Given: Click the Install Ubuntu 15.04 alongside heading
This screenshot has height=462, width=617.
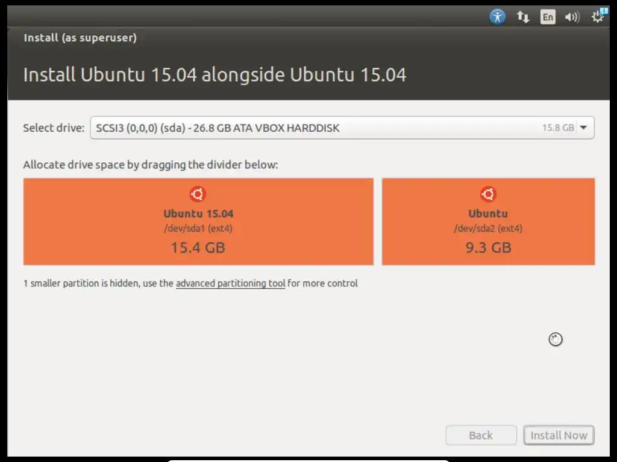Looking at the screenshot, I should pos(215,75).
